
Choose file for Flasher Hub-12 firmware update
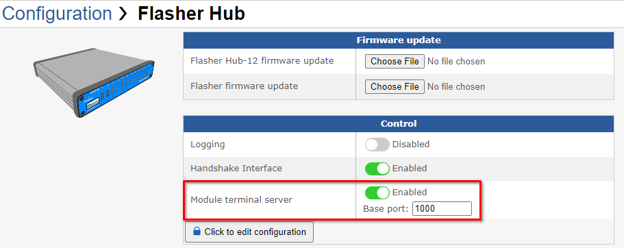click(395, 61)
